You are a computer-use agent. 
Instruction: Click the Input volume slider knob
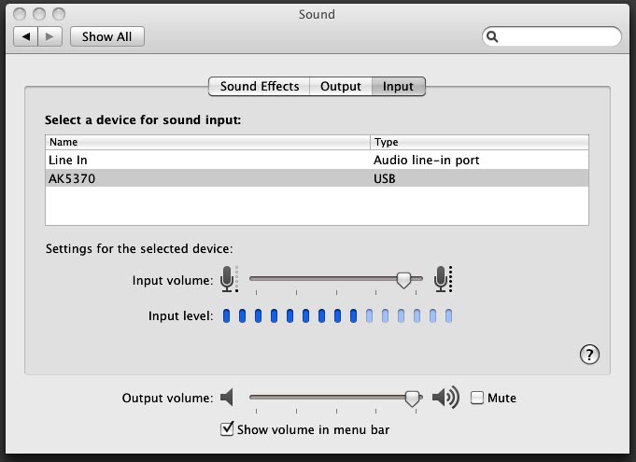tap(403, 278)
